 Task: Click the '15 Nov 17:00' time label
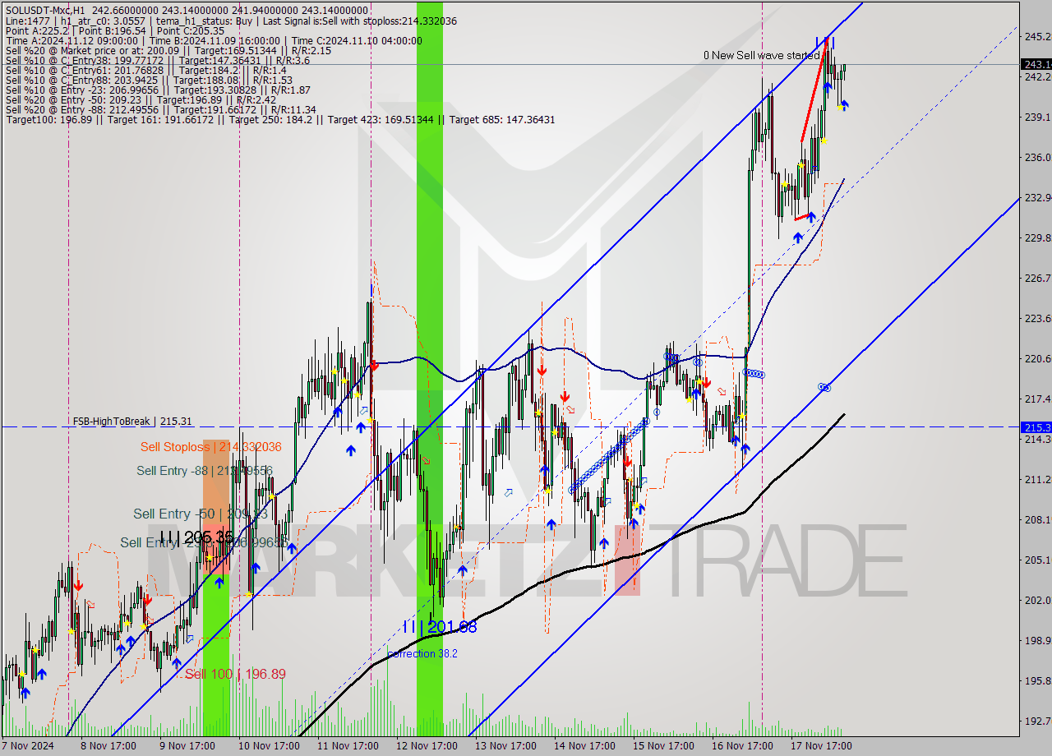point(663,746)
